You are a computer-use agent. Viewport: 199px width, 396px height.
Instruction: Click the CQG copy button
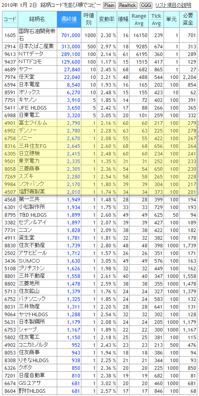[146, 5]
